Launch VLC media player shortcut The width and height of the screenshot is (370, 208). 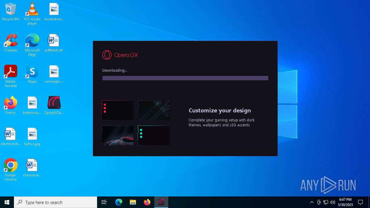point(32,14)
